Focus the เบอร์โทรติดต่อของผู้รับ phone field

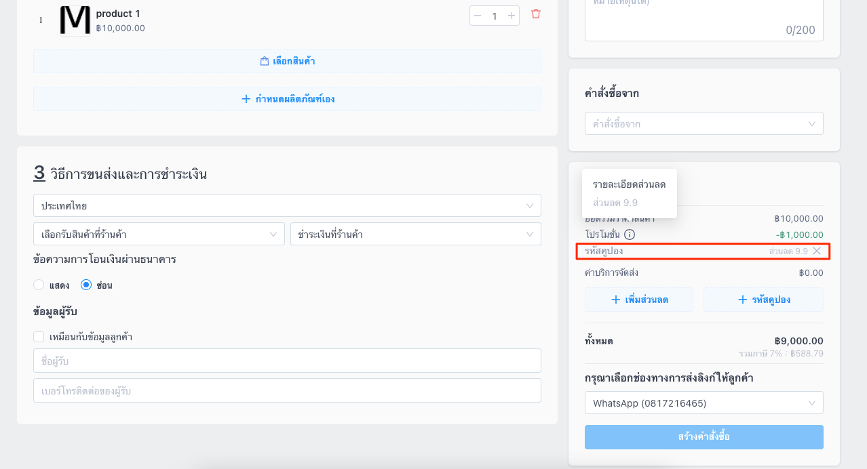pyautogui.click(x=287, y=390)
